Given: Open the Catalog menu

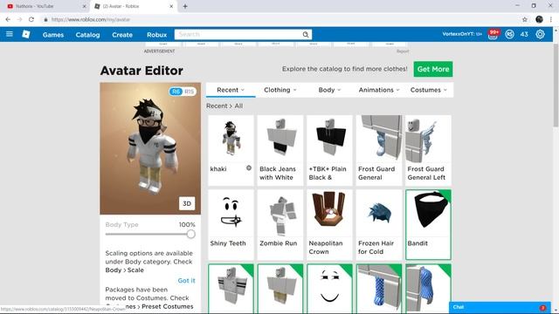Looking at the screenshot, I should (87, 35).
